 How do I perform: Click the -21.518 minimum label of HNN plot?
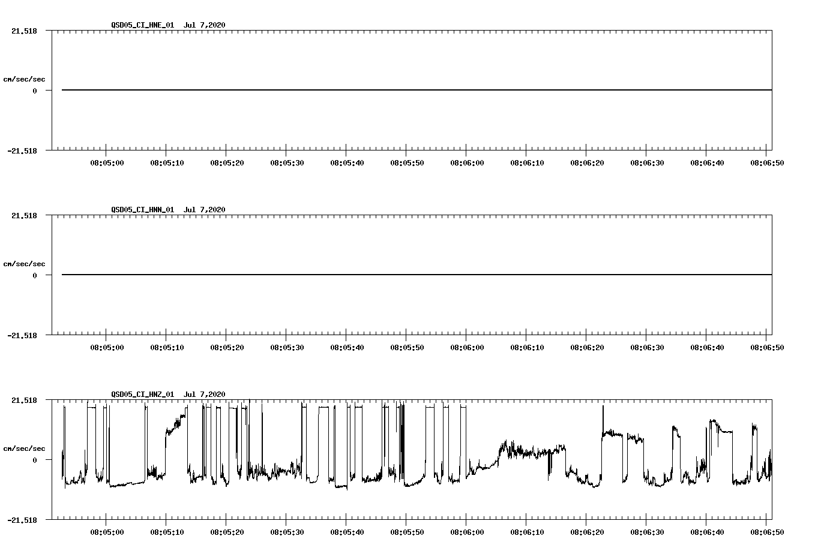click(x=22, y=336)
